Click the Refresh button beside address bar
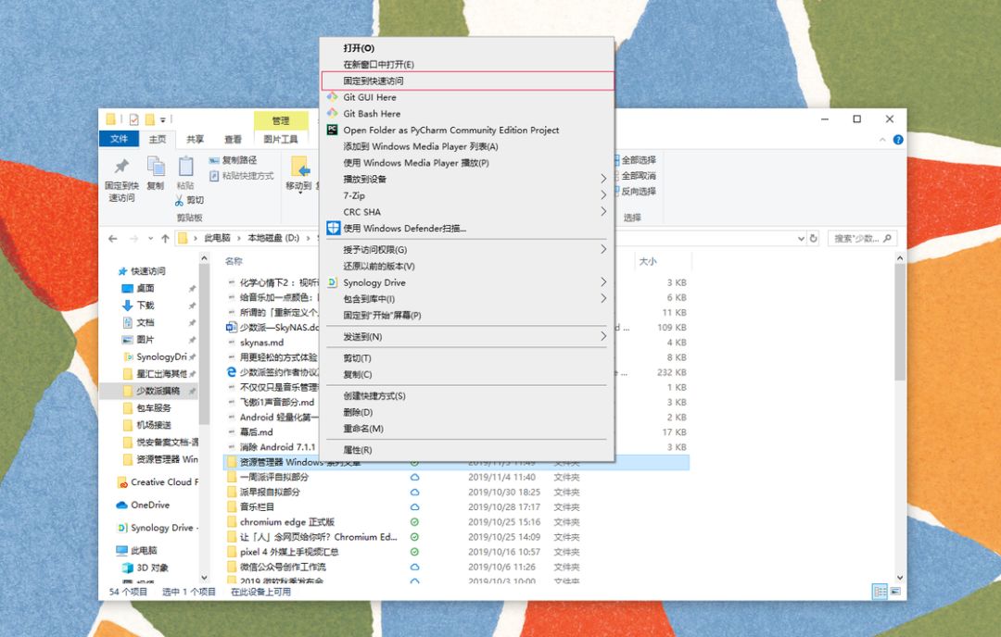 (814, 239)
